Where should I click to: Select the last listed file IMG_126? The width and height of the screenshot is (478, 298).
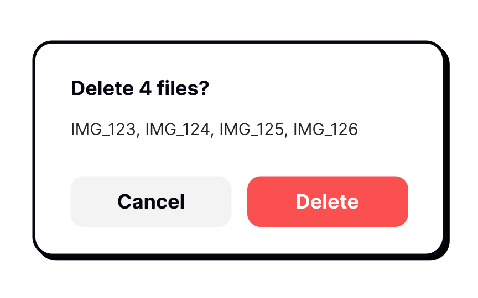point(325,129)
